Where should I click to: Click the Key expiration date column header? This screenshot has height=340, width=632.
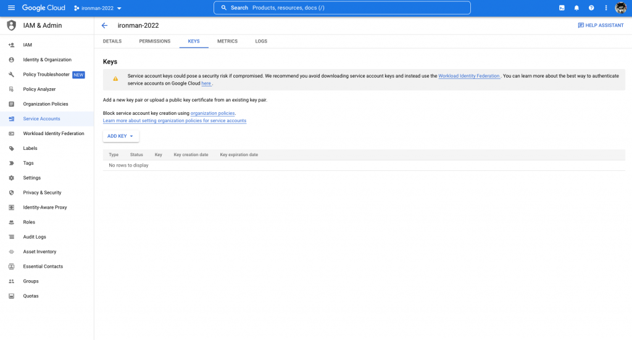point(239,155)
